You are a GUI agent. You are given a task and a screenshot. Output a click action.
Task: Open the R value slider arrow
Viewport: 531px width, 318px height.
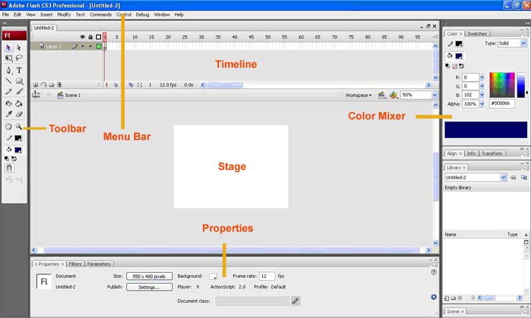(482, 77)
